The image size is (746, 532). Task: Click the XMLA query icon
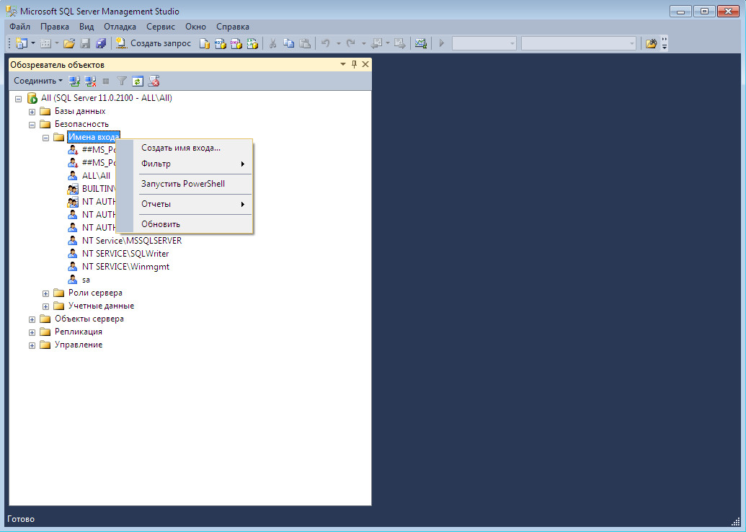(x=252, y=43)
